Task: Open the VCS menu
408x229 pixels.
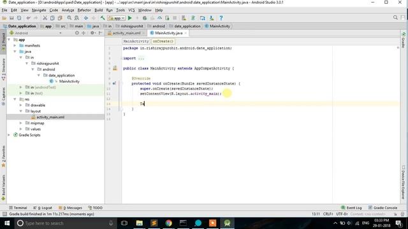Action: 131,10
